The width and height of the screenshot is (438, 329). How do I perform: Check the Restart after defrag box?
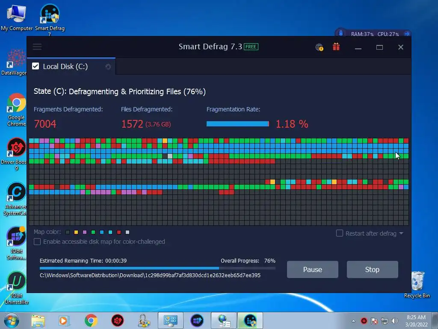339,233
